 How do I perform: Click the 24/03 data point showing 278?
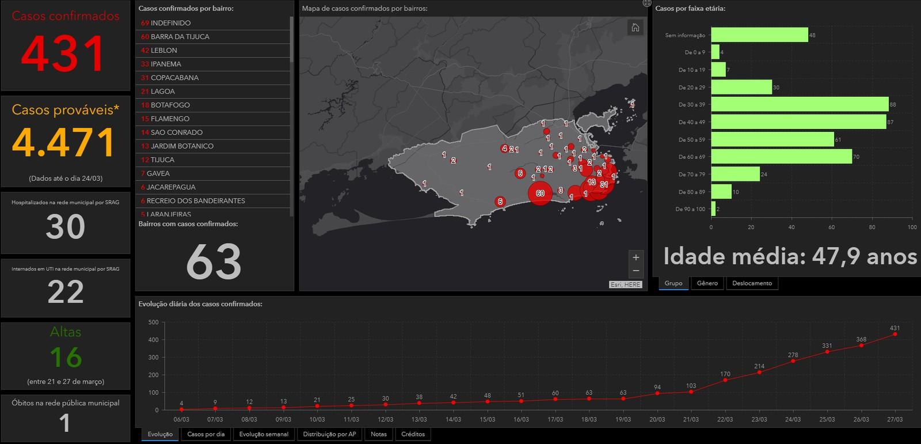[793, 361]
